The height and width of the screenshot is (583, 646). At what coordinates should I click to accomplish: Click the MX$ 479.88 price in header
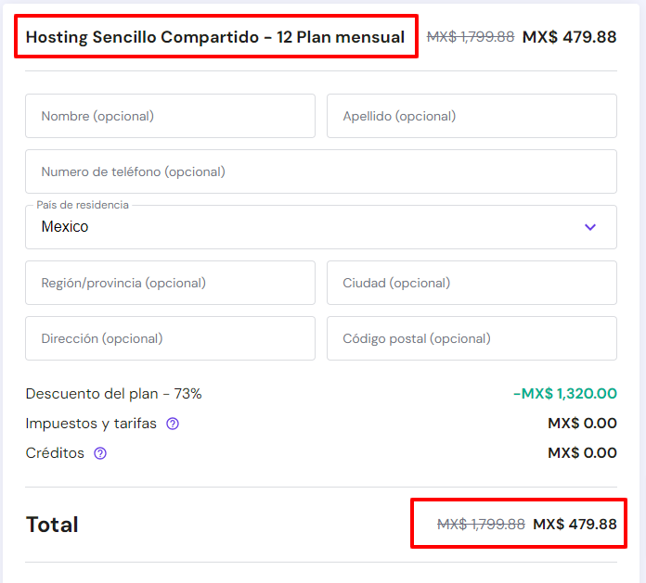[569, 37]
